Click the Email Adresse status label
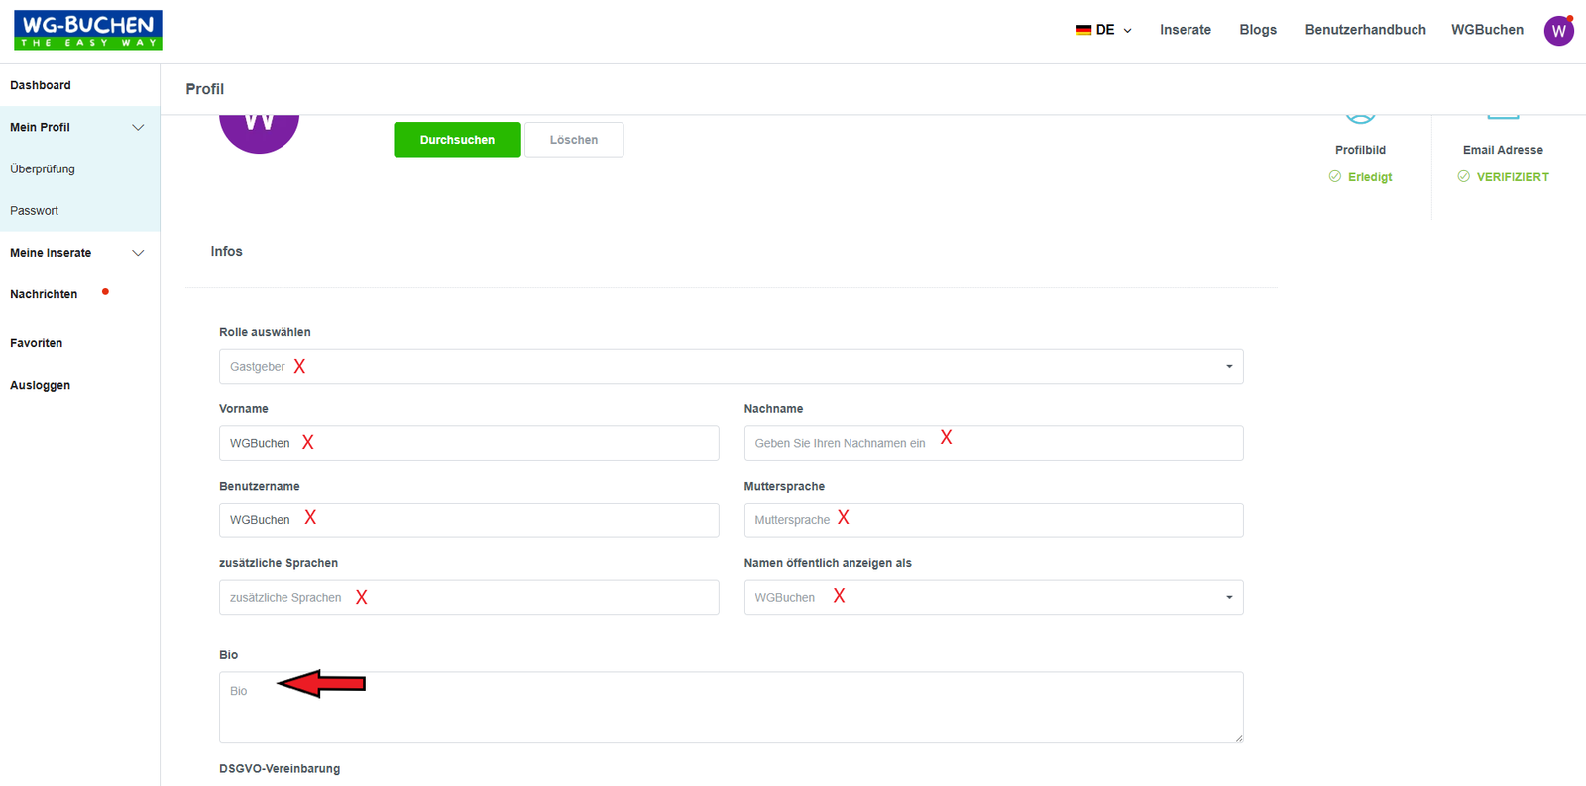Image resolution: width=1586 pixels, height=786 pixels. pyautogui.click(x=1503, y=150)
